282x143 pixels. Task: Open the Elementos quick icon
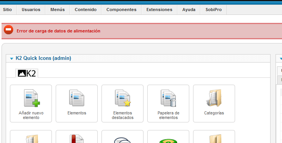pyautogui.click(x=77, y=98)
